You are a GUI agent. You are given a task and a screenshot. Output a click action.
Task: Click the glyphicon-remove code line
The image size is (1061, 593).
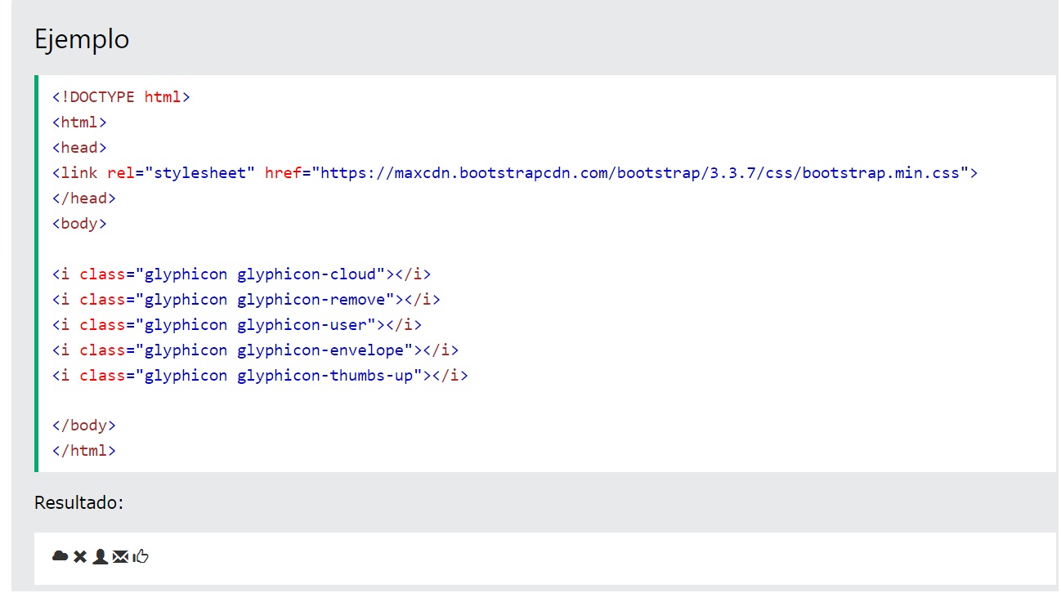tap(246, 300)
